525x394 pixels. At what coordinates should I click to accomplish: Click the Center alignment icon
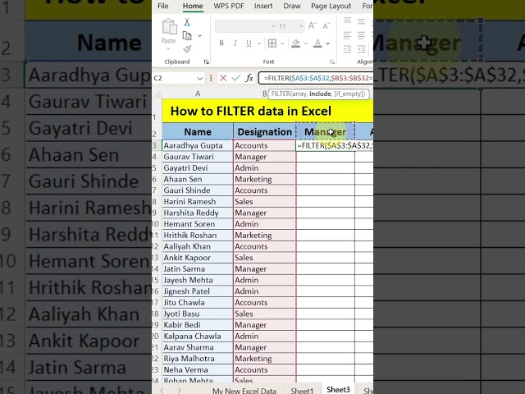click(361, 34)
